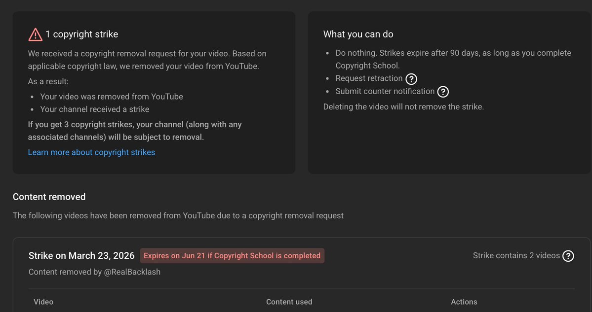Click the Content removed heading

click(x=49, y=197)
